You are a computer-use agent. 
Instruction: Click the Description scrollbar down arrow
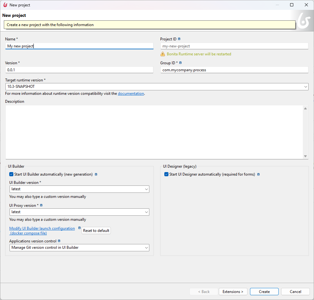click(305, 156)
